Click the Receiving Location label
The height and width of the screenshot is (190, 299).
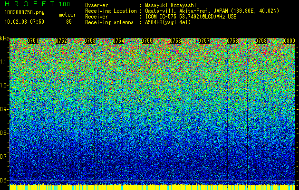(x=111, y=11)
